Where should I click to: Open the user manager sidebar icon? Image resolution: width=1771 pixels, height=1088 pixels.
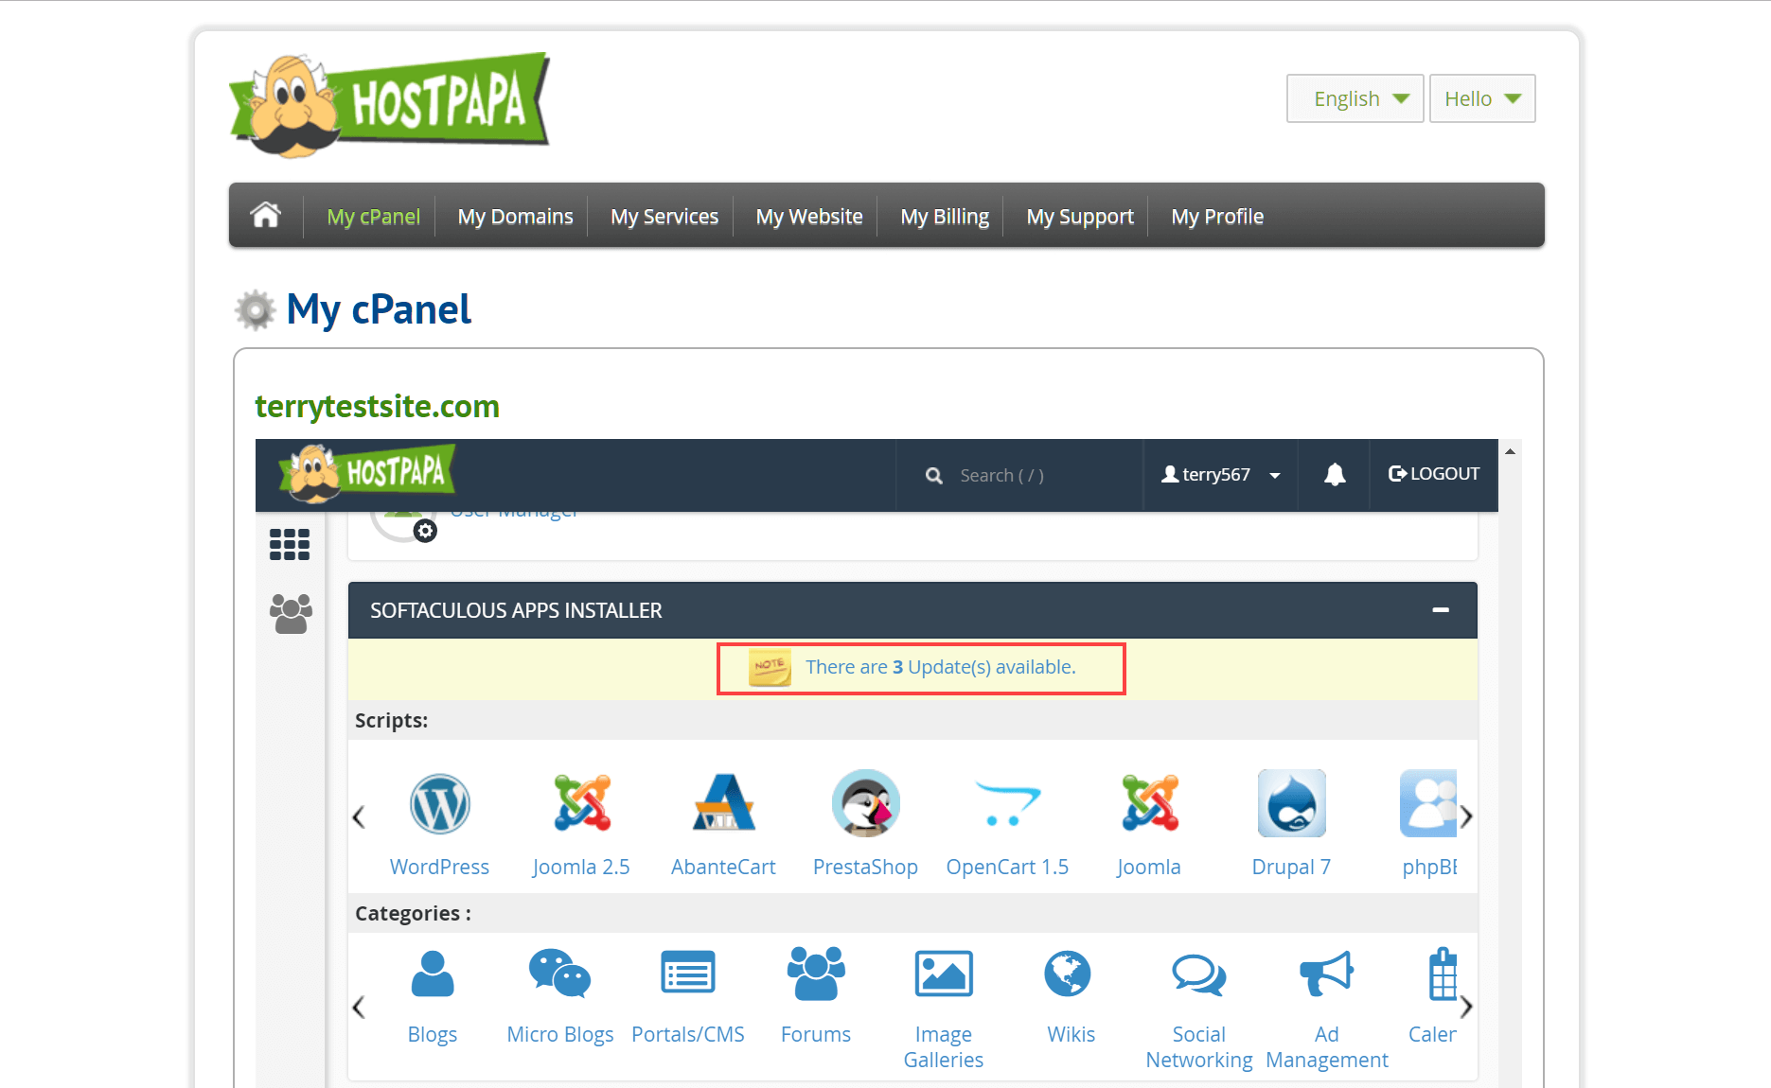[x=291, y=613]
